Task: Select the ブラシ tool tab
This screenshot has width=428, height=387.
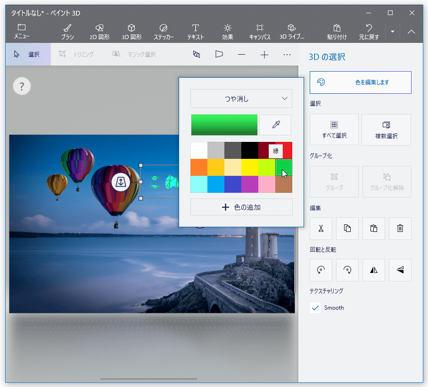Action: (67, 32)
